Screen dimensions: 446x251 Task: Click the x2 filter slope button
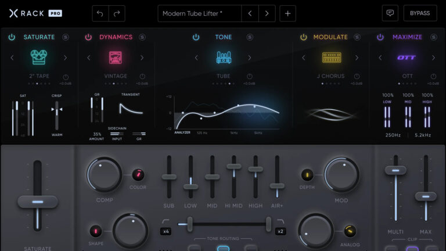click(x=280, y=231)
